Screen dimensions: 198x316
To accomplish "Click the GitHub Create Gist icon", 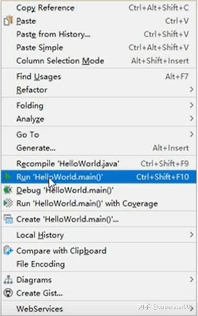I will click(x=8, y=293).
